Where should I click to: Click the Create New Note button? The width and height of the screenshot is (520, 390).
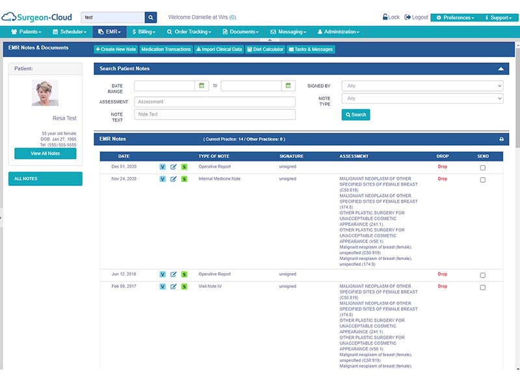116,49
